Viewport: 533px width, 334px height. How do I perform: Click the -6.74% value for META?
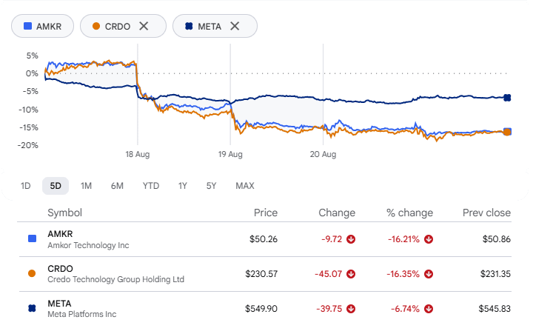coord(405,309)
